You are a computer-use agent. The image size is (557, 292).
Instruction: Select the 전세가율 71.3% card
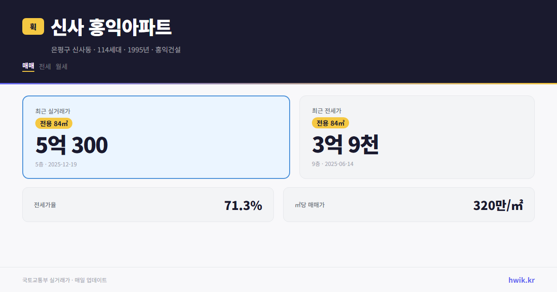(x=149, y=204)
